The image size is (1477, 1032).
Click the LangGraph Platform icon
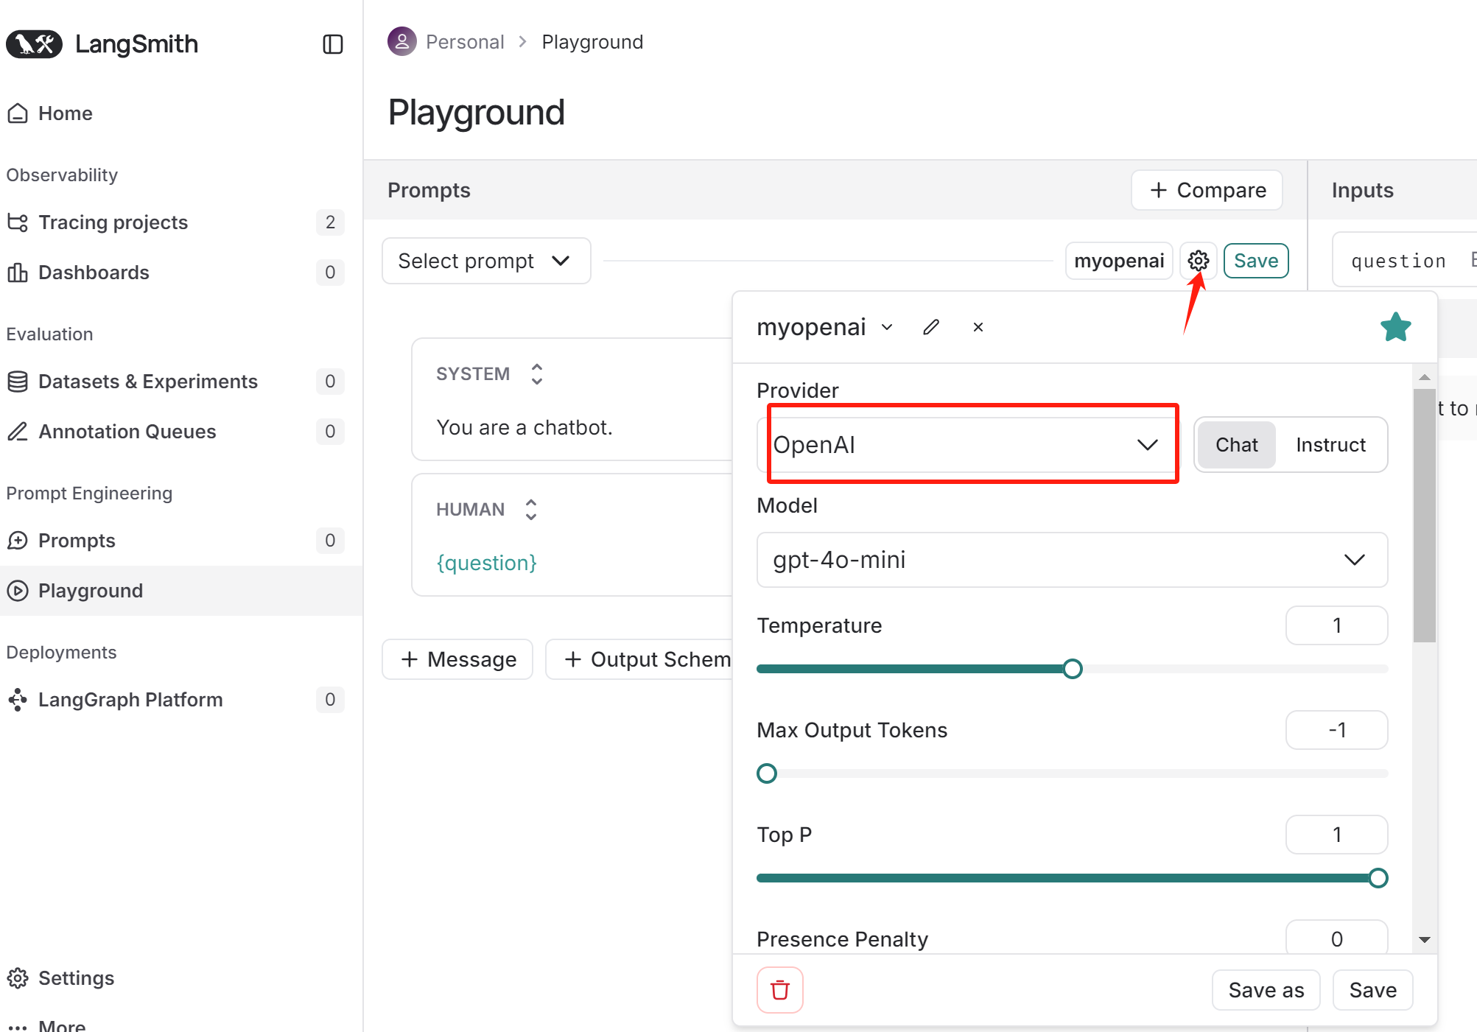pos(18,700)
